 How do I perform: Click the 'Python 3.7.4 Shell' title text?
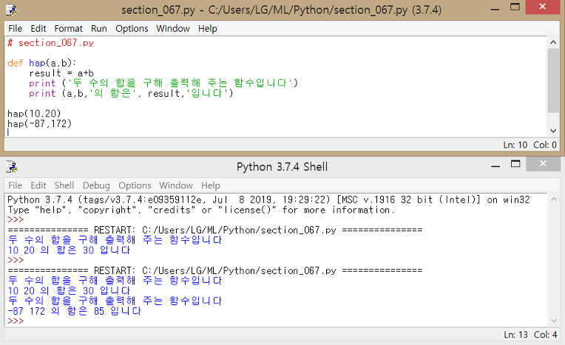282,167
